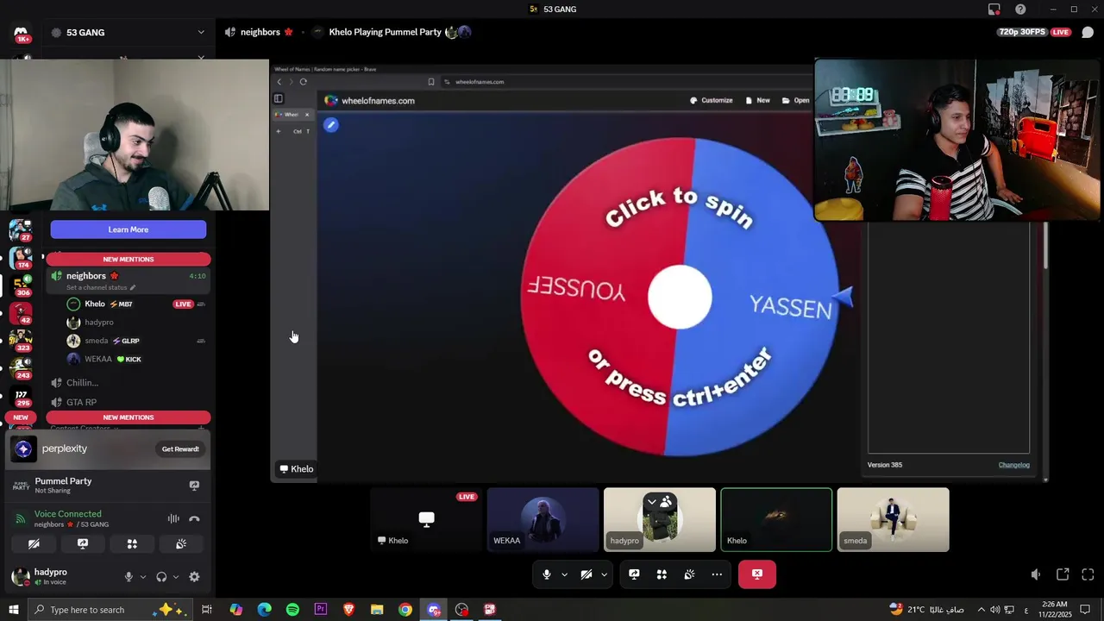Show chat panel using speech bubble icon
The height and width of the screenshot is (621, 1104).
click(1088, 32)
